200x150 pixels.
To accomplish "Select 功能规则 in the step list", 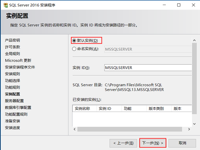I will click(x=12, y=87).
